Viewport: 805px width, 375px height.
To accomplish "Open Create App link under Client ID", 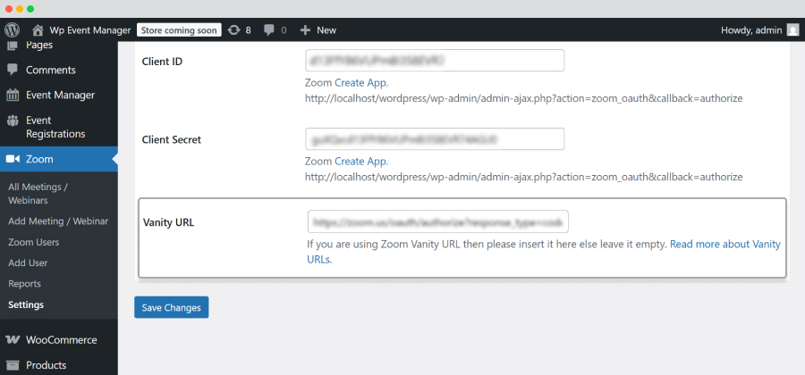I will [x=361, y=83].
